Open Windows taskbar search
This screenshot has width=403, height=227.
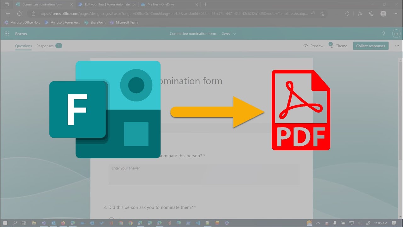click(x=14, y=223)
